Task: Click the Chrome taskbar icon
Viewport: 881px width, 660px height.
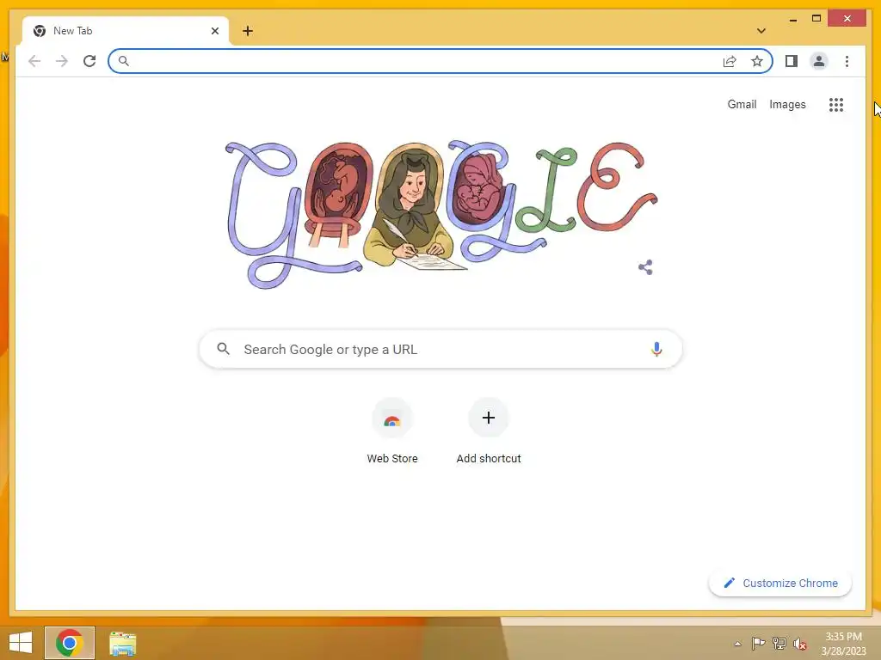Action: (x=70, y=643)
